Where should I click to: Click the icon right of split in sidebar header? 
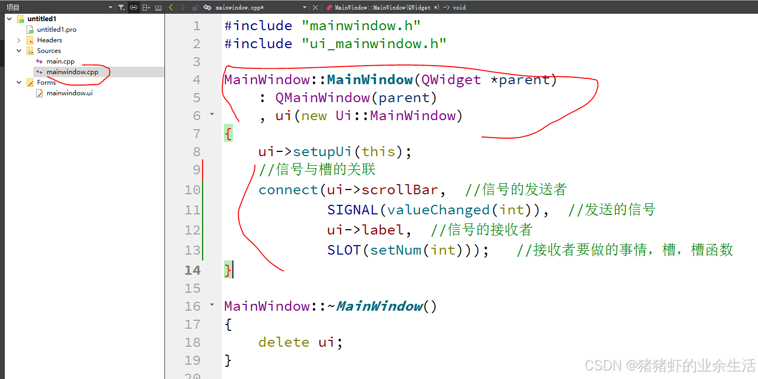[x=158, y=7]
